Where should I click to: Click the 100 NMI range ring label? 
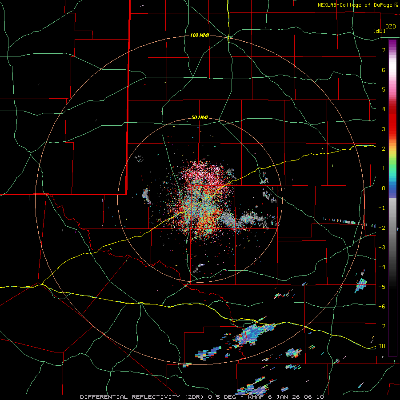[x=200, y=35]
